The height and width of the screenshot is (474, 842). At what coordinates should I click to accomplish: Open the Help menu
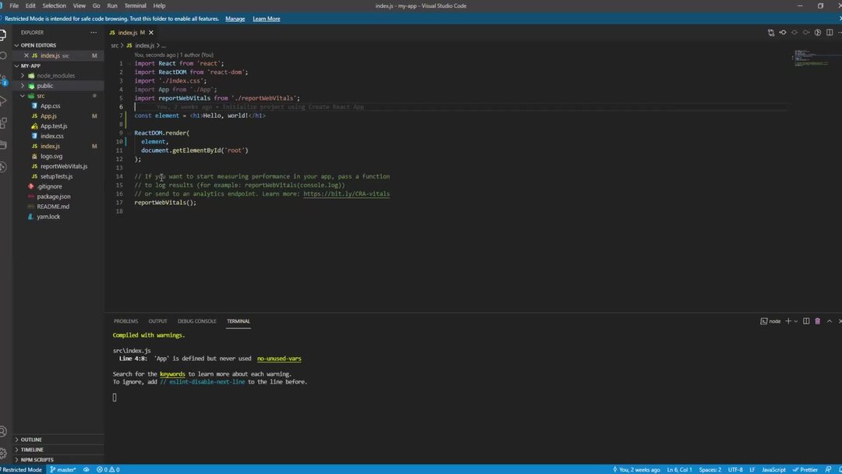[x=159, y=6]
